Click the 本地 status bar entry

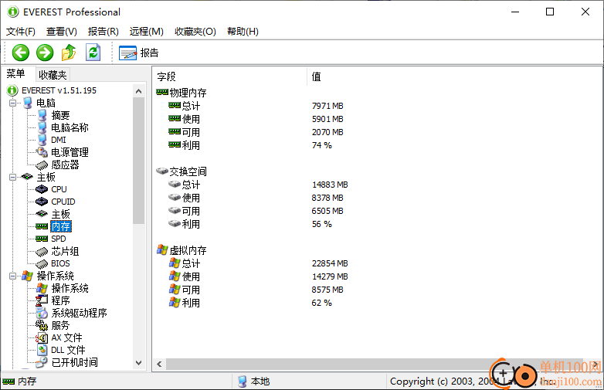[254, 382]
